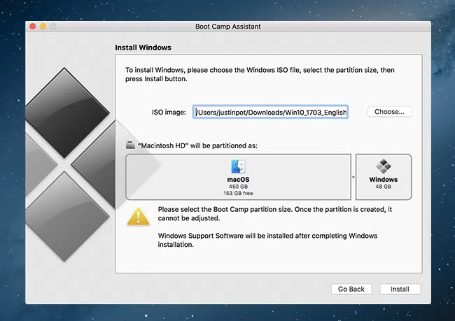Click the 'Windows Support Software will be installed' note
Viewport: 455px width, 321px height.
[x=267, y=240]
